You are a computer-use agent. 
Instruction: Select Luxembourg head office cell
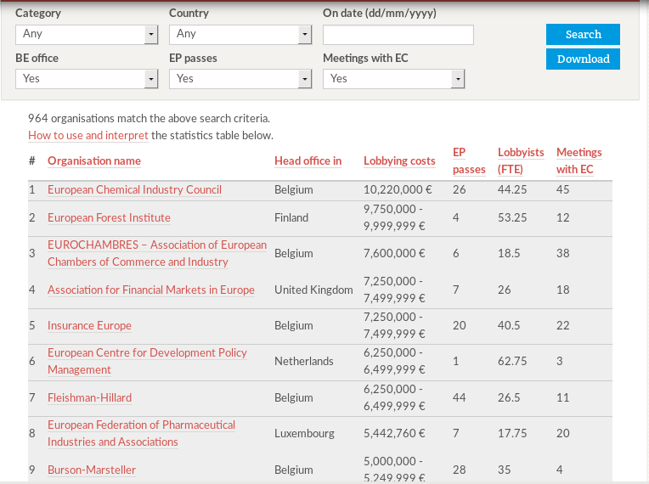point(304,433)
